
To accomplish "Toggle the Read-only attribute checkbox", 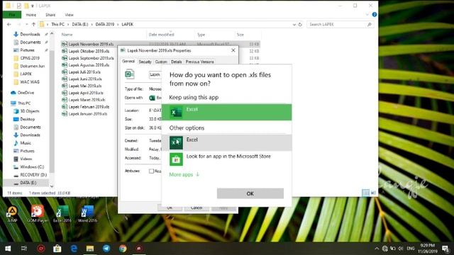I will 151,171.
